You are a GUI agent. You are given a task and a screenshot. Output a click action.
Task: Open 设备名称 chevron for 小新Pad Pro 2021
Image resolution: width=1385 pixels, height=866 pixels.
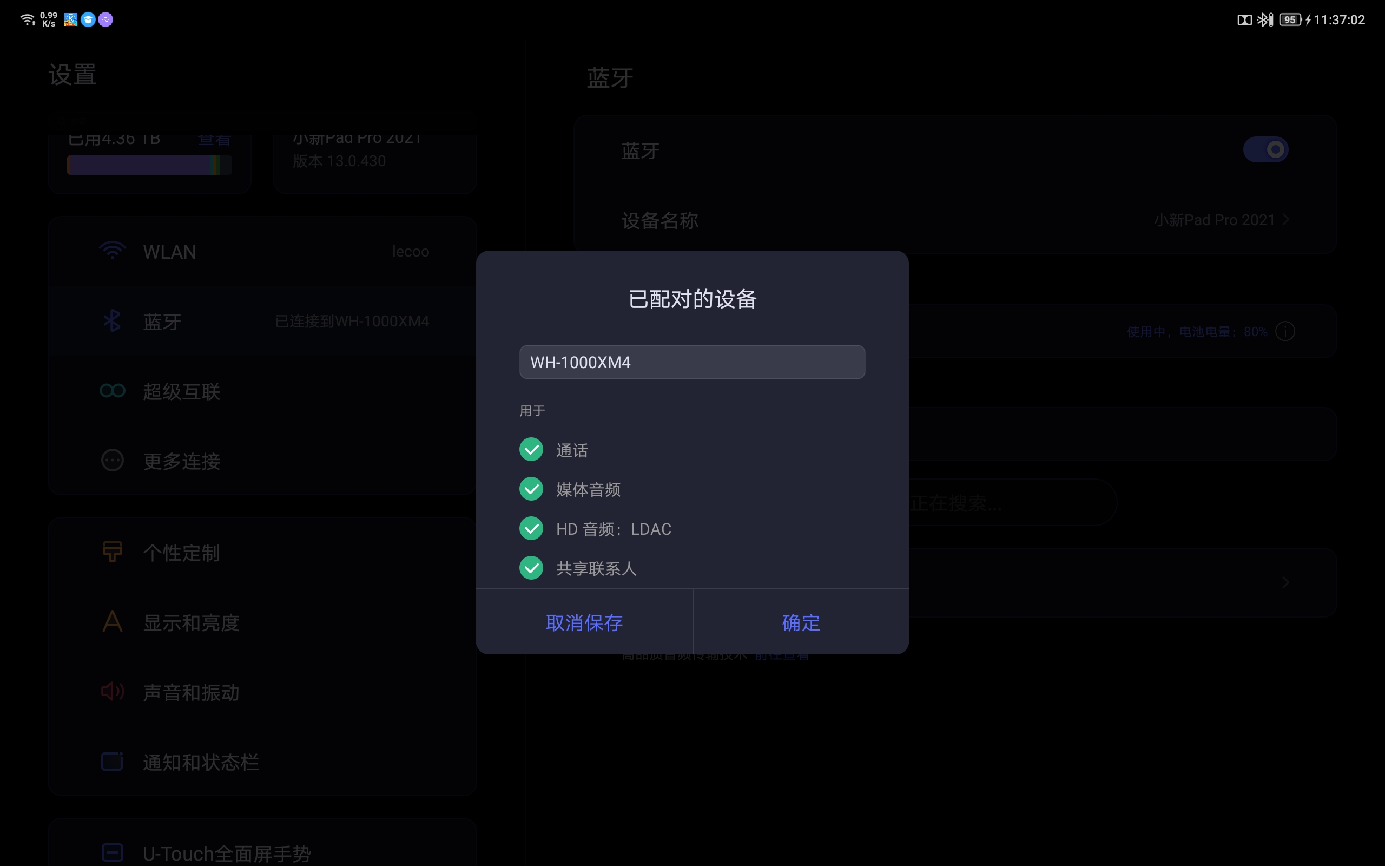click(1286, 220)
